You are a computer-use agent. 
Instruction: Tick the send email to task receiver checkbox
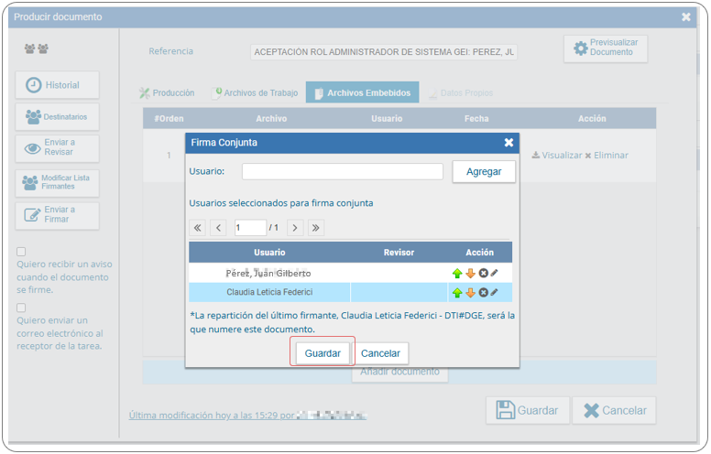[x=21, y=308]
